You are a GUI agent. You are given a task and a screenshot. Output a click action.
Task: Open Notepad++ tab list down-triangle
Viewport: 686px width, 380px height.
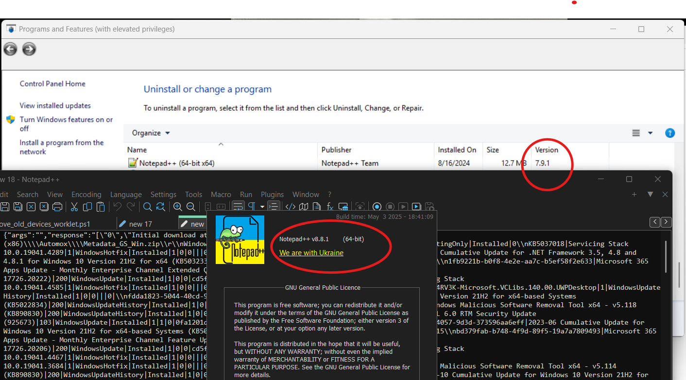tap(650, 194)
